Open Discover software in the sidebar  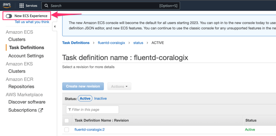27,102
